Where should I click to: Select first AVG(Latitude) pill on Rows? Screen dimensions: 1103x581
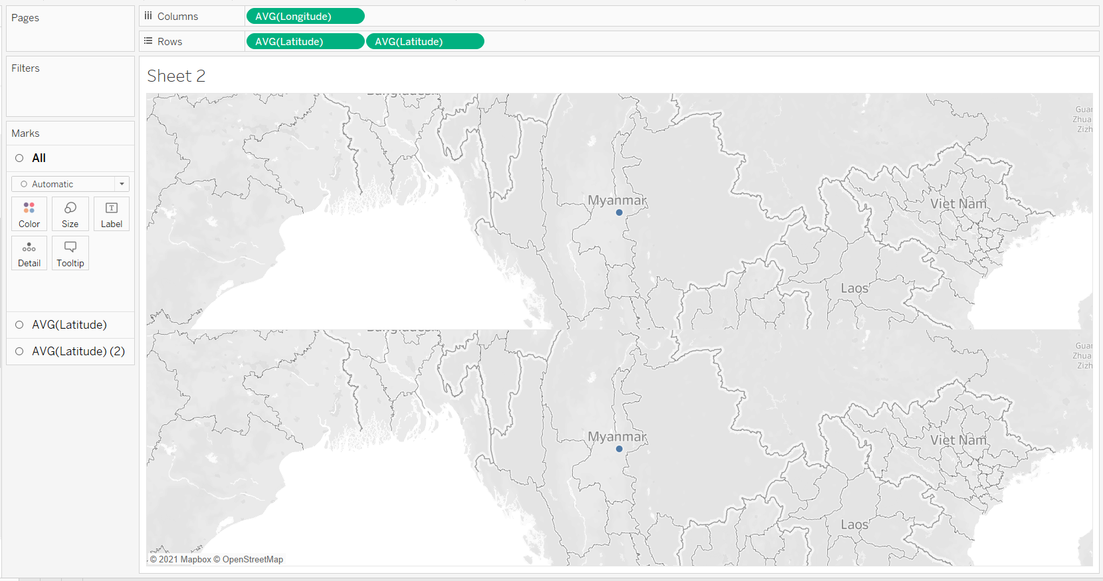coord(304,41)
